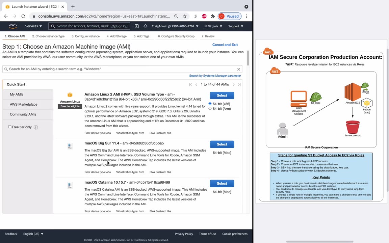Open the CloudShell terminal icon
Screen dimensions: 389x243
pyautogui.click(x=136, y=26)
